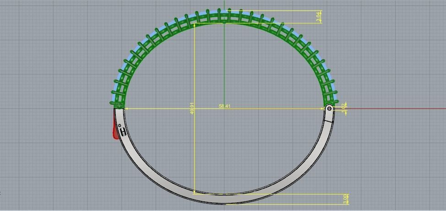
Task: Select the red clasp tab on left
Action: tap(115, 130)
